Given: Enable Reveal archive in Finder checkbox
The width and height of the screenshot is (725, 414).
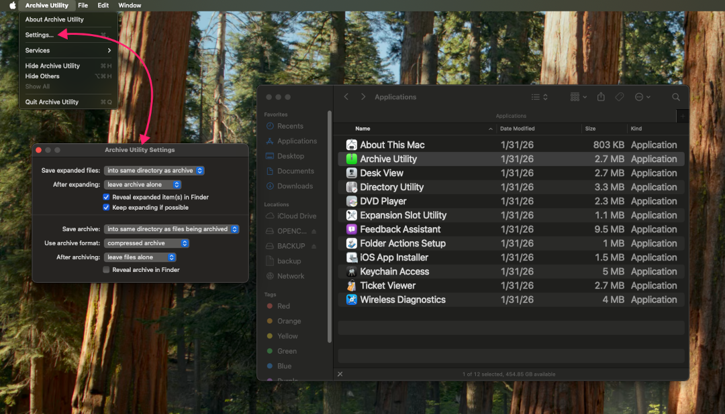Looking at the screenshot, I should (x=106, y=270).
